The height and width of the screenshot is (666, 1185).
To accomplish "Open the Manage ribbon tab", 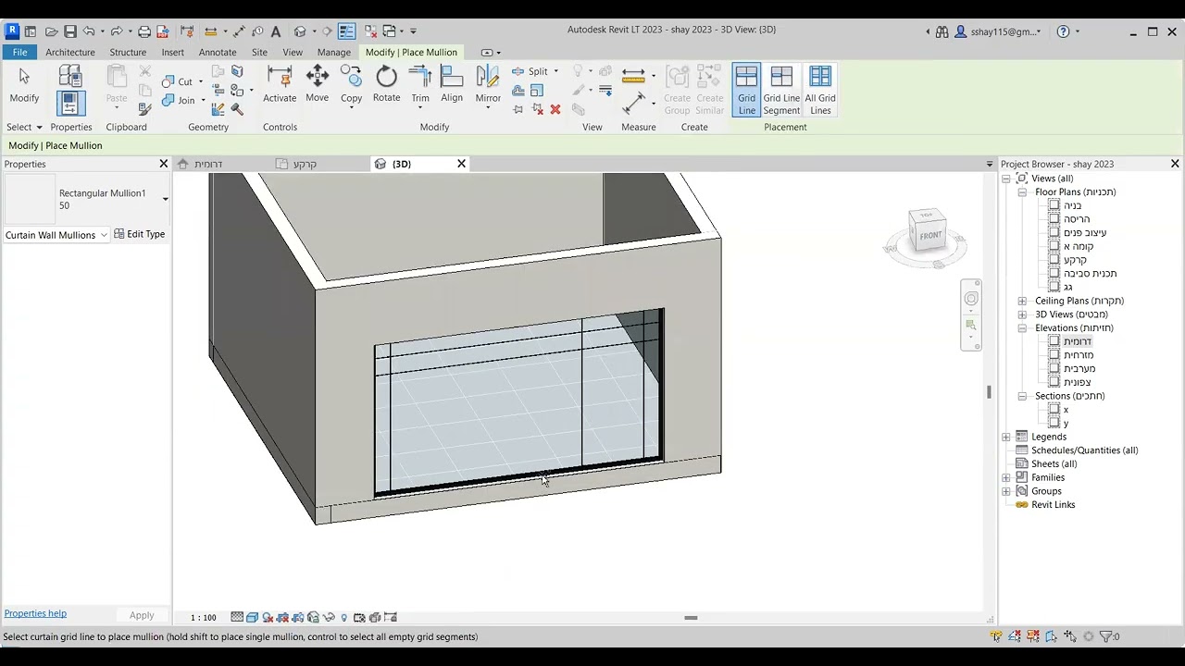I will tap(334, 52).
